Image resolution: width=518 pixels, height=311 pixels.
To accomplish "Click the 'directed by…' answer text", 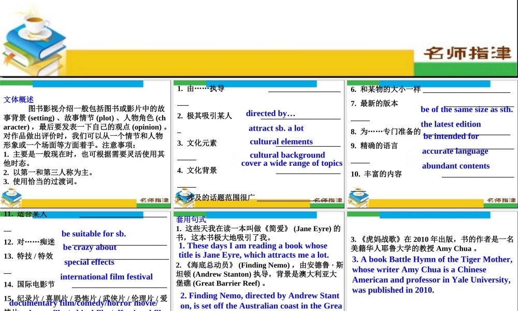I will pos(270,114).
